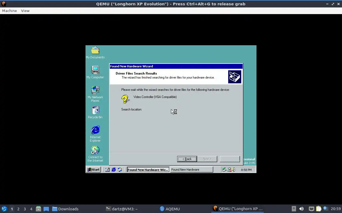The width and height of the screenshot is (342, 213).
Task: Click the Windows volume tray icon
Action: click(233, 170)
